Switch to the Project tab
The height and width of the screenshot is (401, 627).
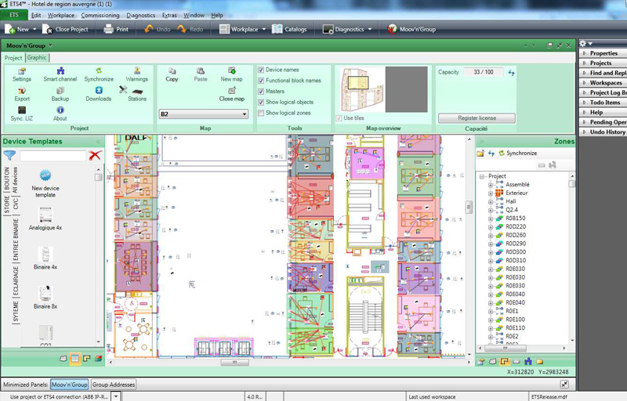coord(13,58)
